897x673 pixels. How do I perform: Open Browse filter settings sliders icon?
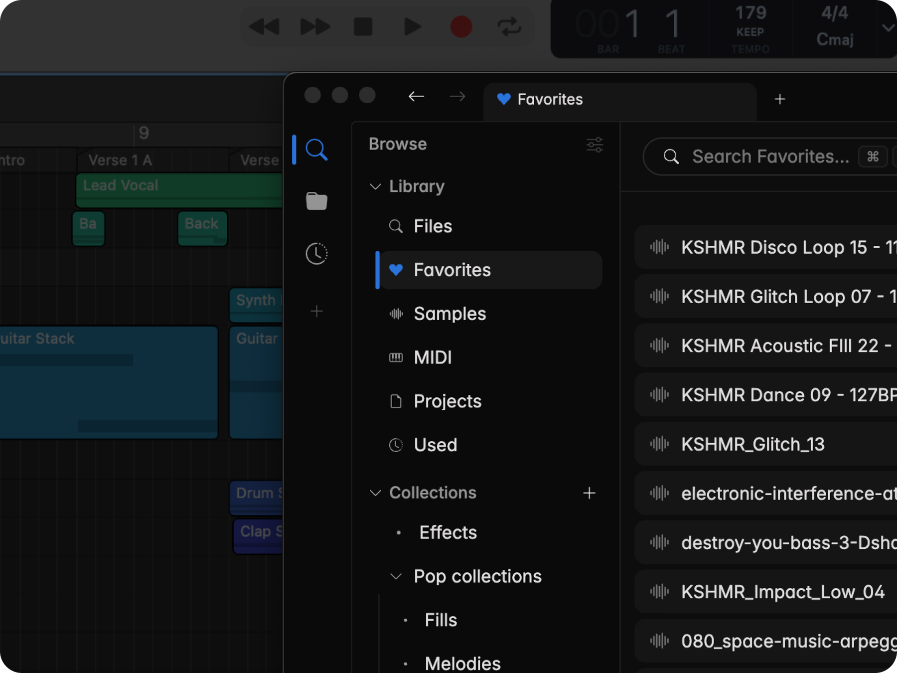click(x=595, y=145)
